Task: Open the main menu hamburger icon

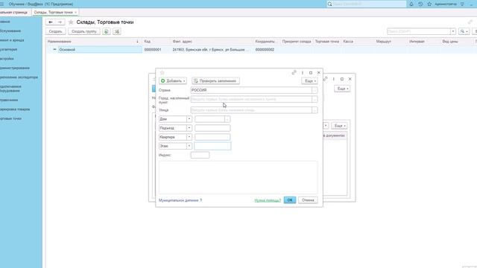Action: 1,4
